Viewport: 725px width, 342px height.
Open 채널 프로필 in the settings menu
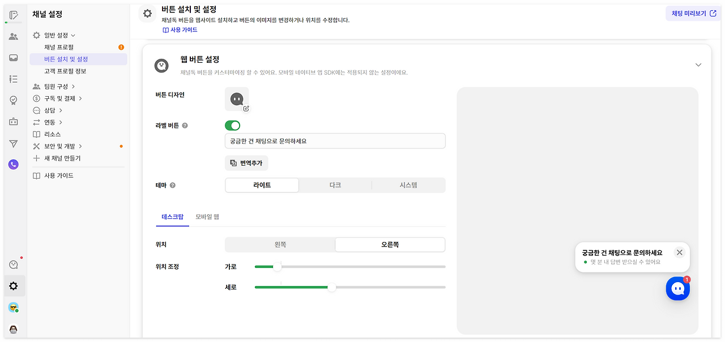click(x=61, y=47)
